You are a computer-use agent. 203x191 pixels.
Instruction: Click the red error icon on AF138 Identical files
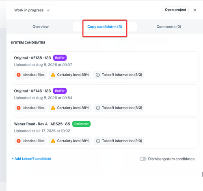(x=19, y=75)
